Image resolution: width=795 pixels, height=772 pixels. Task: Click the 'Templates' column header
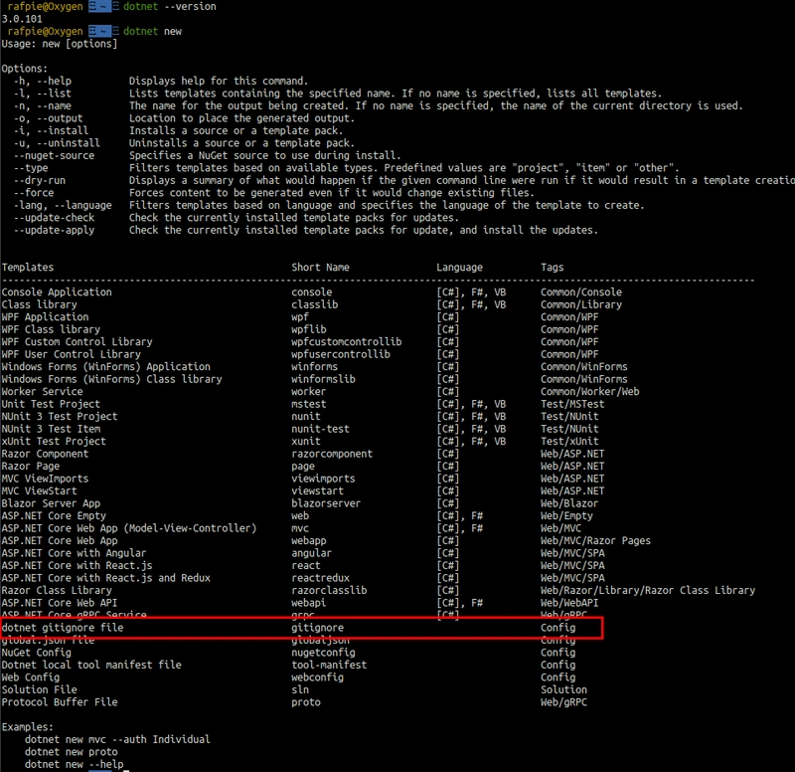28,268
